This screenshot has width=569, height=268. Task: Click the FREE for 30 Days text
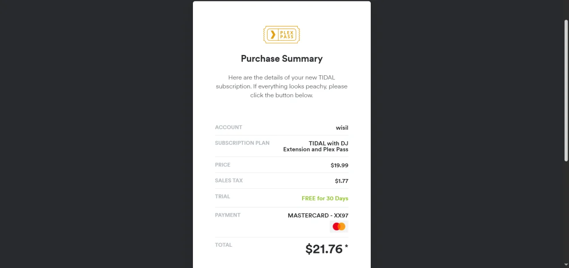coord(325,198)
